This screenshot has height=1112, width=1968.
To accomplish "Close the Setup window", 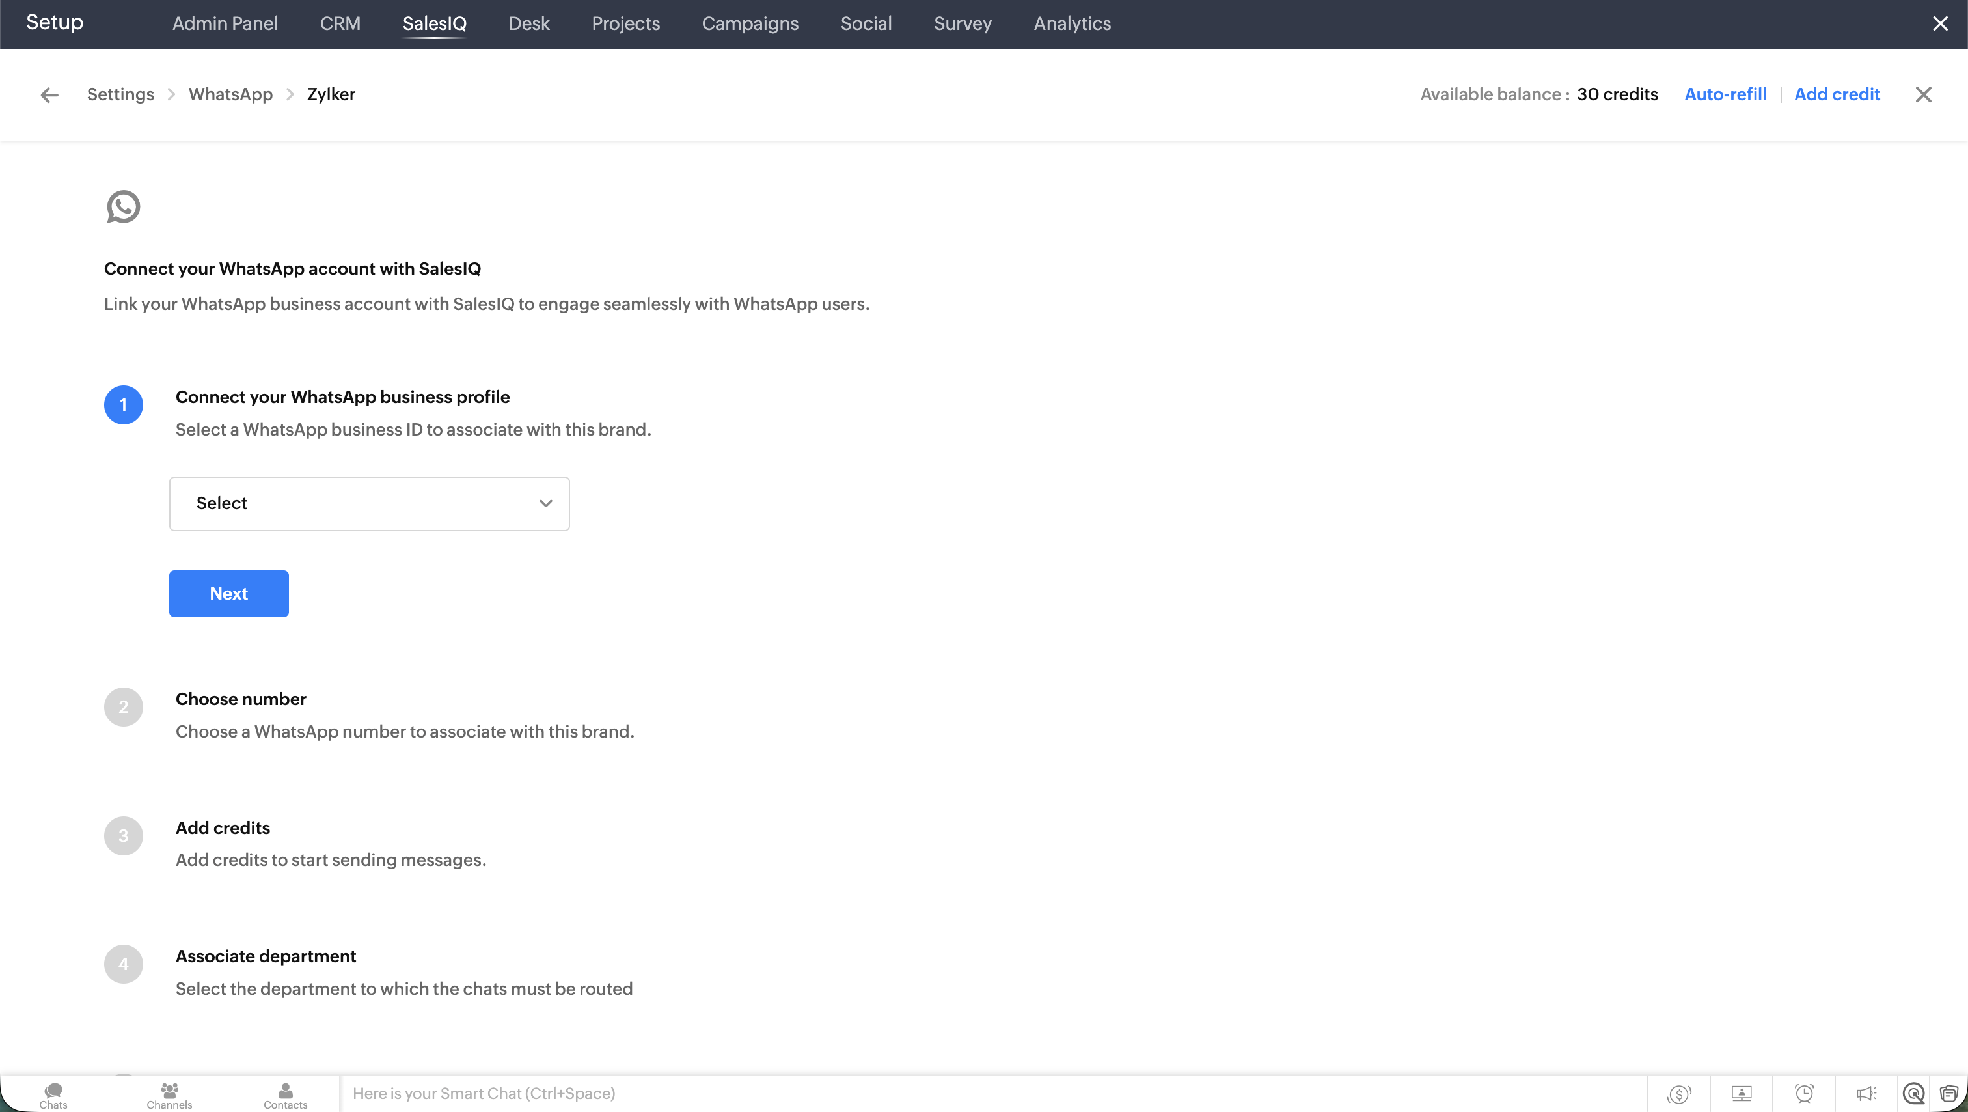I will (x=1941, y=23).
